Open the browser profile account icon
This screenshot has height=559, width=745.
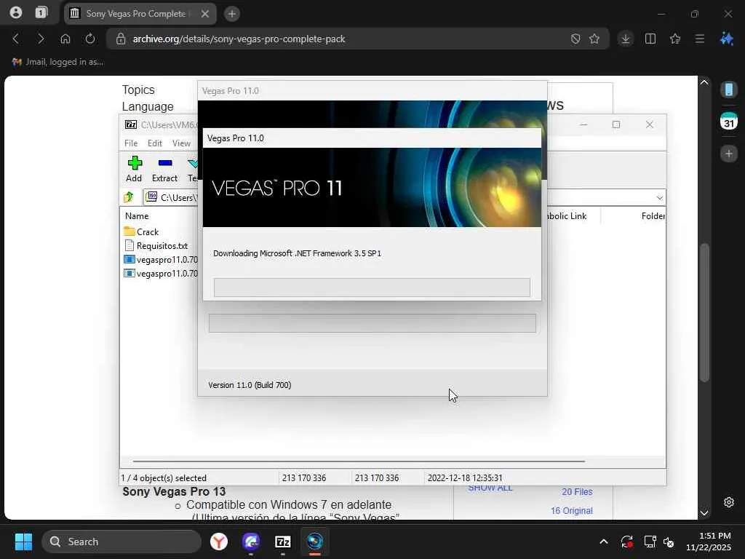tap(16, 13)
